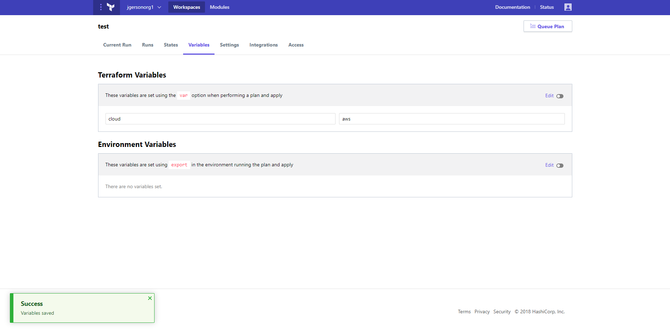
Task: Open the Privacy footer link
Action: coord(482,312)
